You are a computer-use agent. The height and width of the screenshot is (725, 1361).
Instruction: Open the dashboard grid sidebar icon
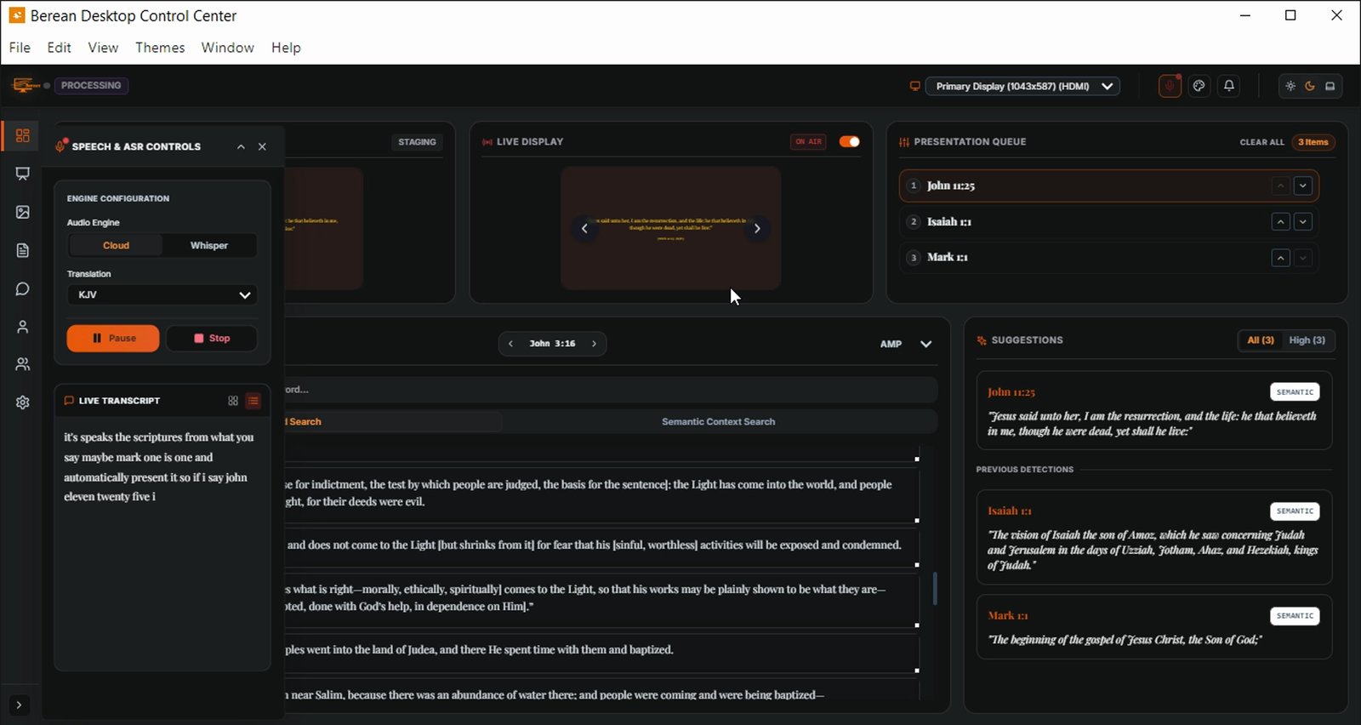(x=23, y=135)
